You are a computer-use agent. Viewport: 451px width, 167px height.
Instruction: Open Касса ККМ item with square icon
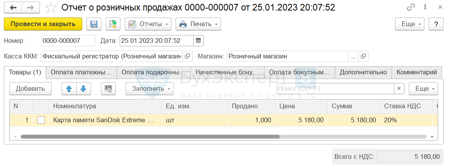click(x=187, y=56)
